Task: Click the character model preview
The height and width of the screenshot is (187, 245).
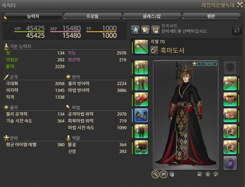Action: [x=186, y=115]
